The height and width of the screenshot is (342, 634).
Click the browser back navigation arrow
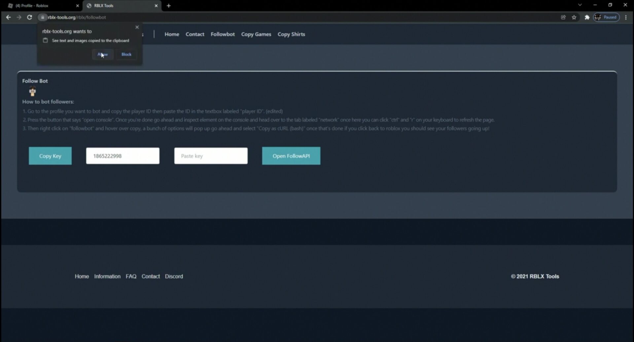click(x=8, y=17)
